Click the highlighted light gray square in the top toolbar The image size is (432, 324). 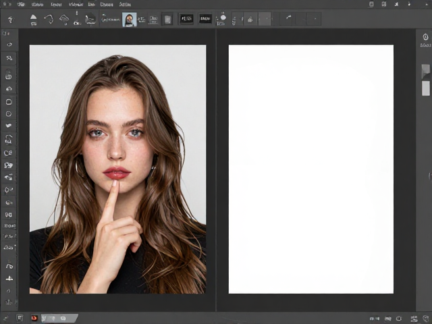(x=265, y=19)
